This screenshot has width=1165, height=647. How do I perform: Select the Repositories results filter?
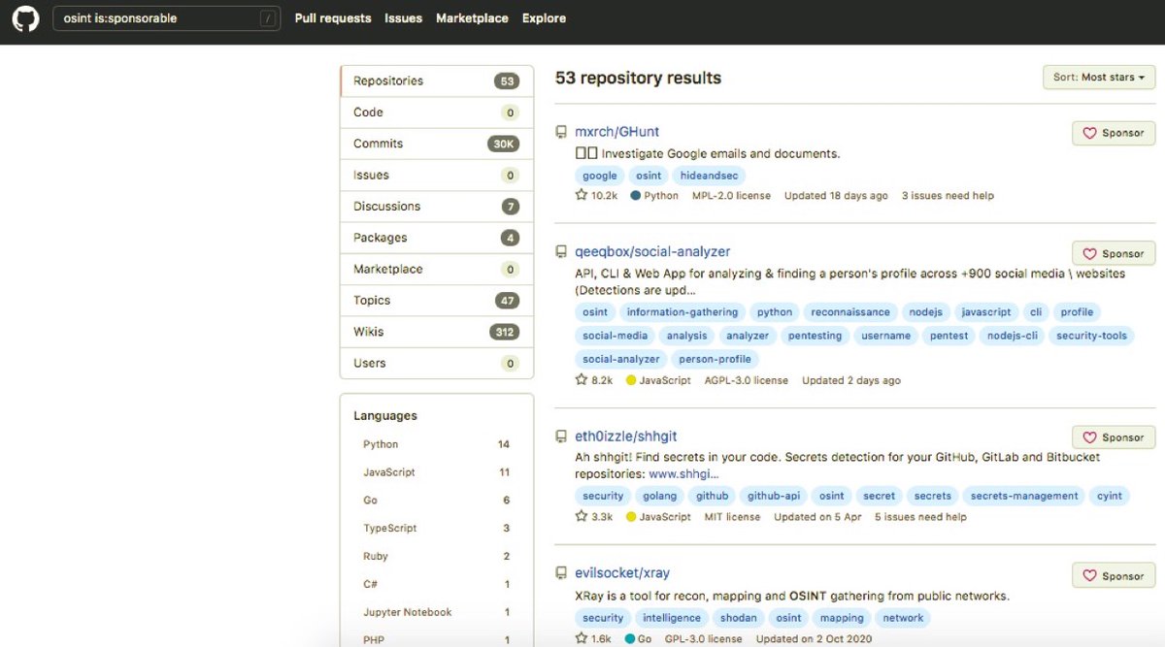click(x=437, y=81)
